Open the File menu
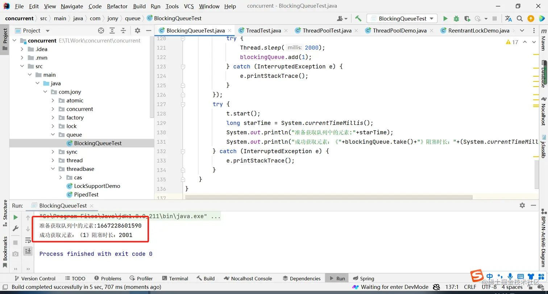 point(19,6)
